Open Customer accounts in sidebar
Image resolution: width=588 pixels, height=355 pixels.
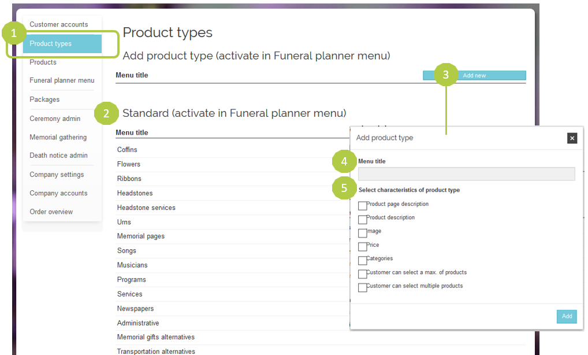59,25
